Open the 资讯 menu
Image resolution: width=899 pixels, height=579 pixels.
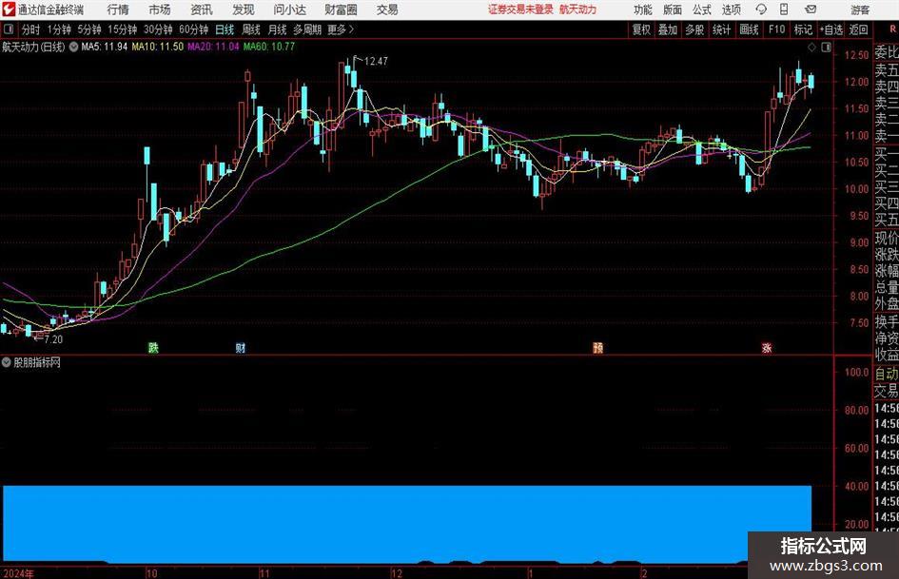pos(202,10)
